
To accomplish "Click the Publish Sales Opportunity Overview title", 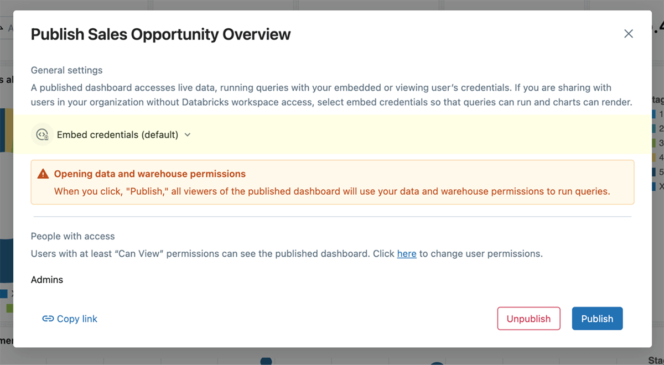I will [x=160, y=34].
